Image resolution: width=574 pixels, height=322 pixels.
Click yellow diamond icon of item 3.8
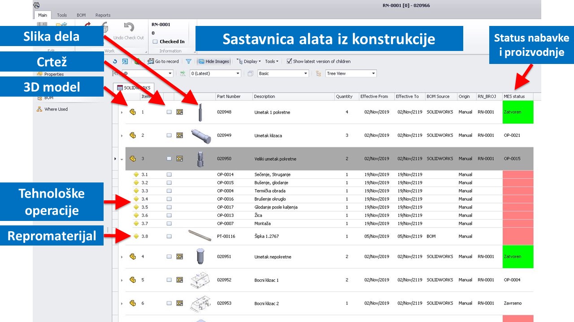(x=136, y=236)
